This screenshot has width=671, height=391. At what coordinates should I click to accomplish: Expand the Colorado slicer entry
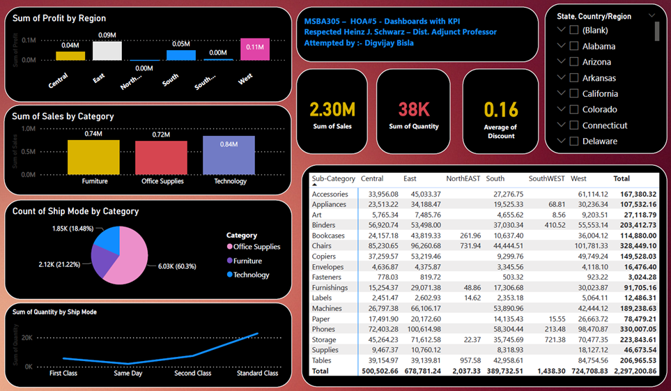point(561,109)
